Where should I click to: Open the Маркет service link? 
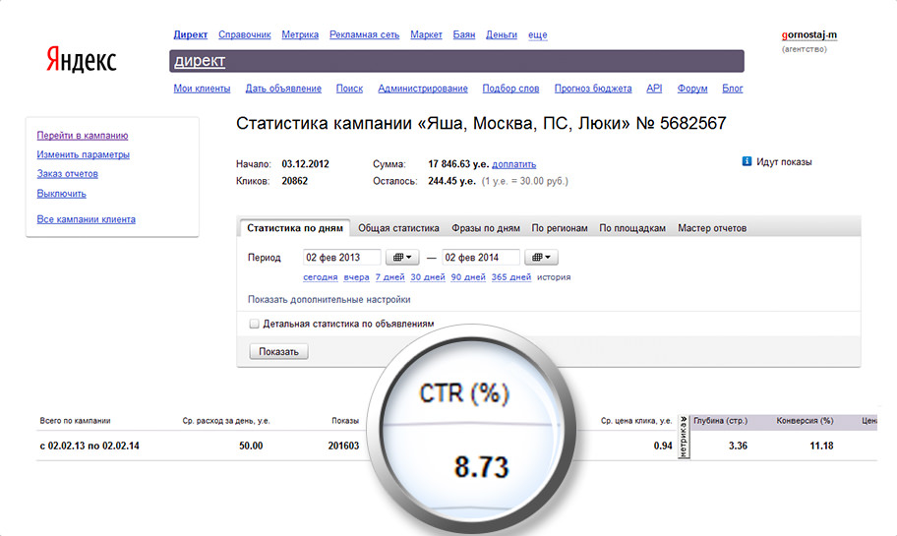(426, 34)
